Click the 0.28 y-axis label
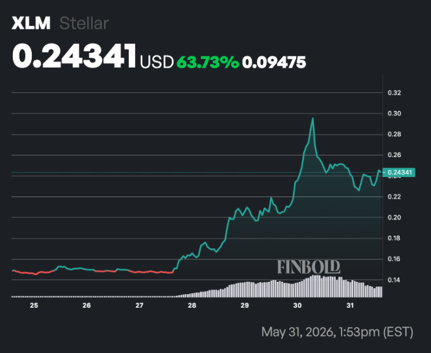Screen dimensions: 431x353 point(394,134)
